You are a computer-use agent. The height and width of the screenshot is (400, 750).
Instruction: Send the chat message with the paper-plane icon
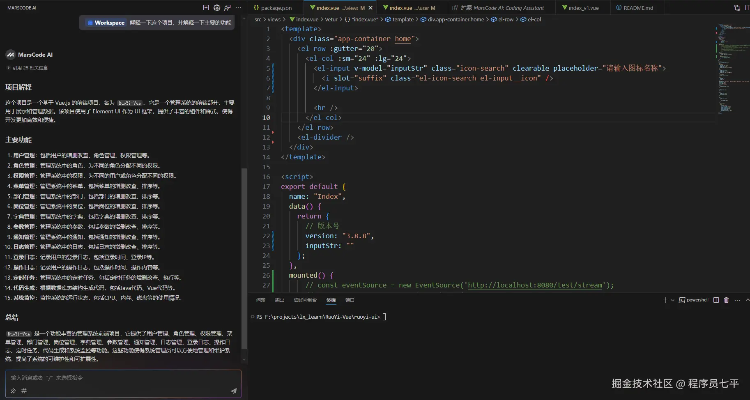(233, 391)
